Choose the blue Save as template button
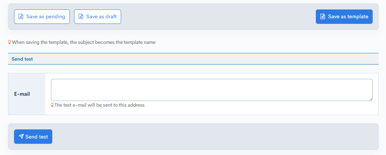 click(344, 16)
